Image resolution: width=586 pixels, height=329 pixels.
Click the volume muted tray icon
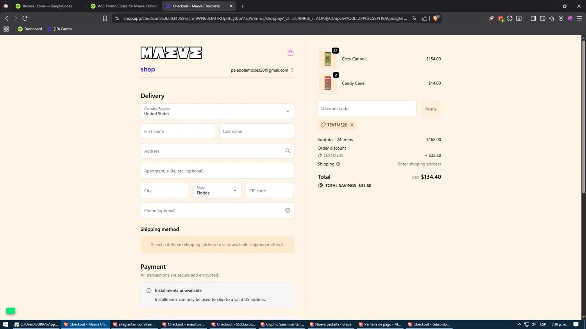pyautogui.click(x=534, y=324)
